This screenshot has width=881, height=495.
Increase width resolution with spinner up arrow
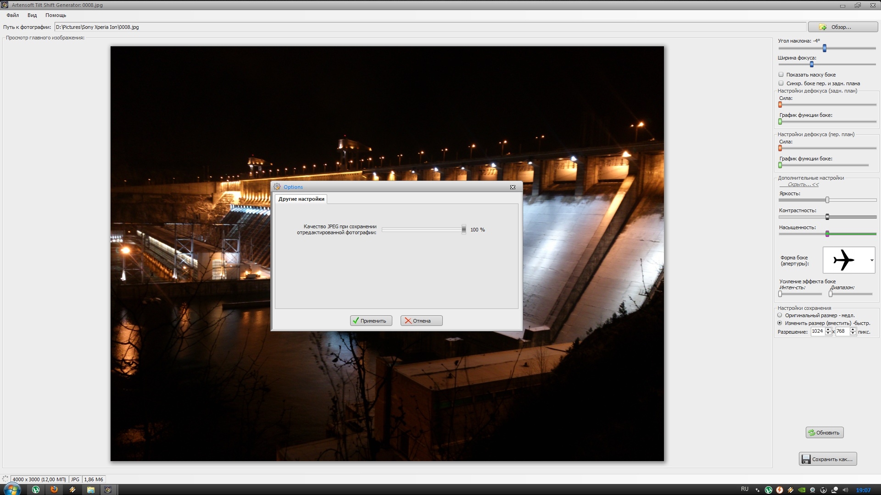(x=828, y=329)
